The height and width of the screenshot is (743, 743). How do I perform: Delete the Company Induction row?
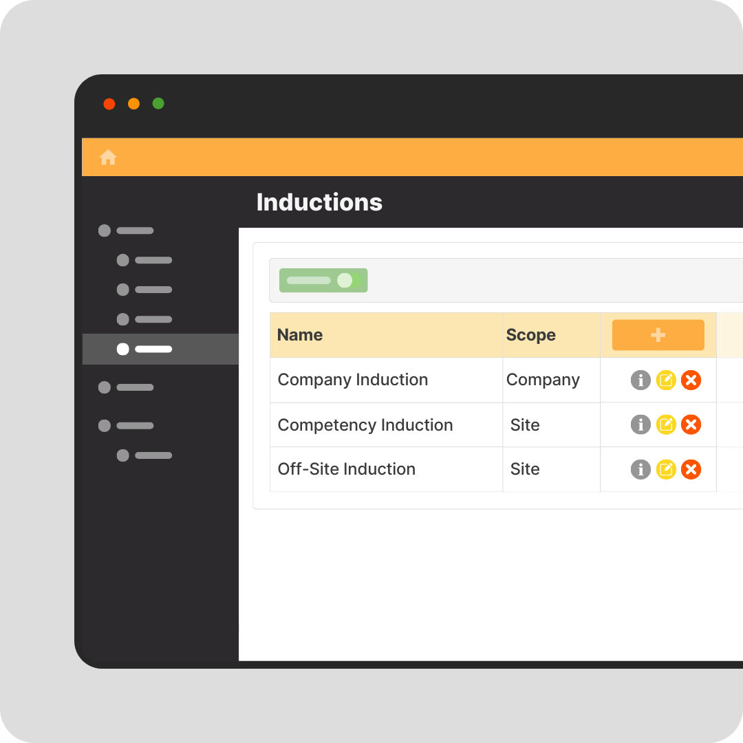691,380
